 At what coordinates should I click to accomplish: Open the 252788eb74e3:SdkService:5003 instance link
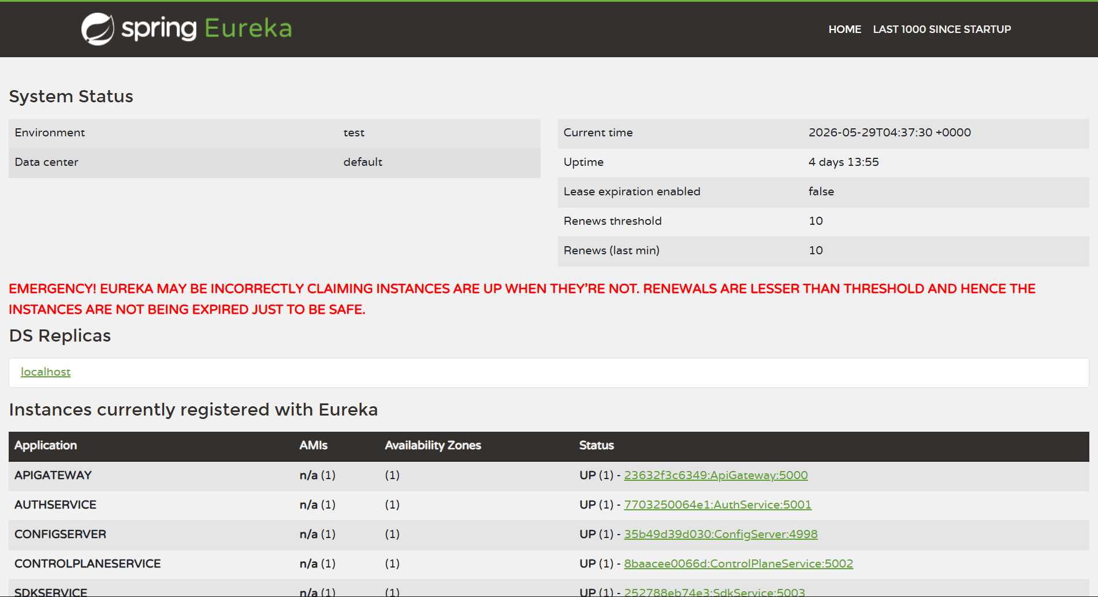(x=714, y=592)
